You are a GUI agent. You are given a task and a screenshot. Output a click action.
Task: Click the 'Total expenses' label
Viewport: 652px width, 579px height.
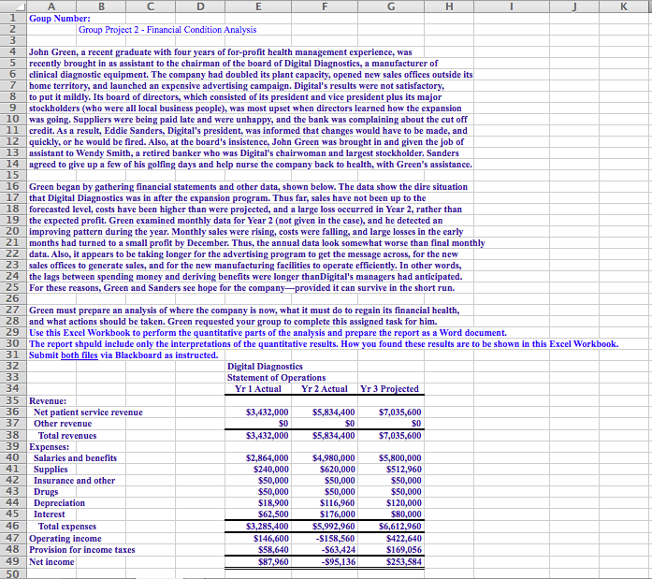click(67, 527)
